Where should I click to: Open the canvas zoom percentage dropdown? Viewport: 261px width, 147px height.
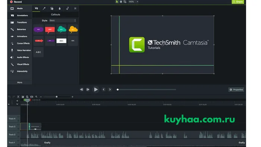[133, 1]
